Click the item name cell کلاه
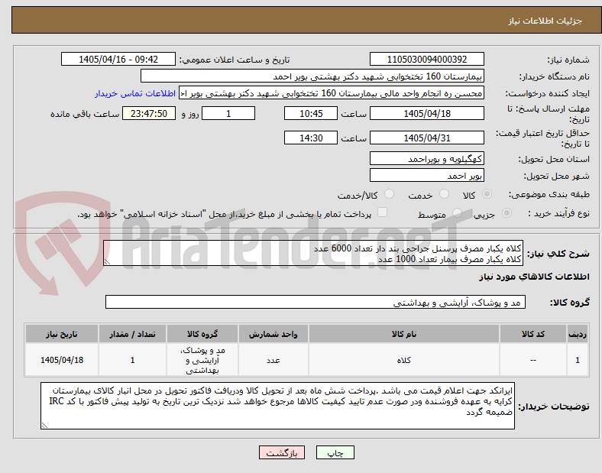 (403, 360)
